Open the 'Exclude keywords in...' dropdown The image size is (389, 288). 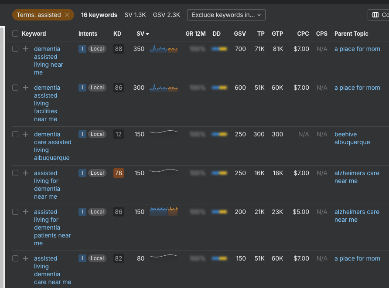pos(226,15)
